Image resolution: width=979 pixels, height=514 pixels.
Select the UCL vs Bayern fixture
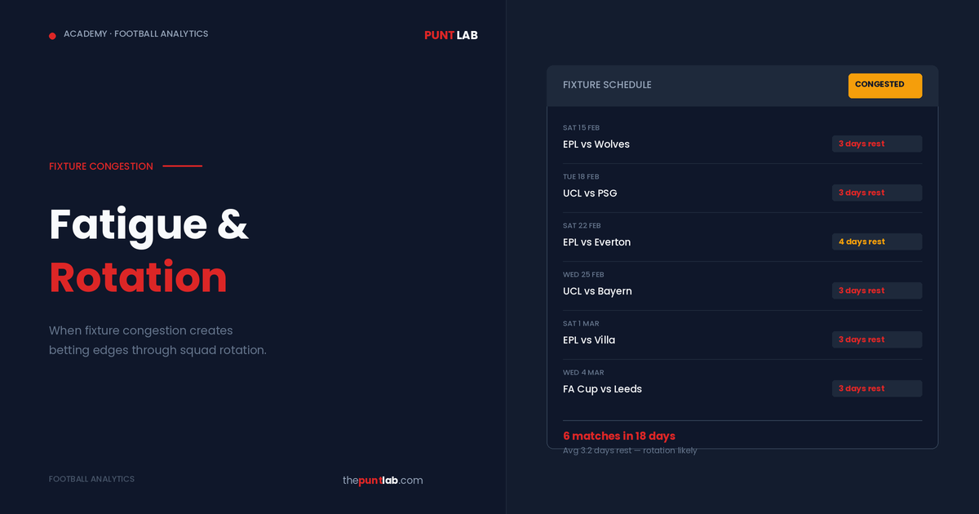tap(597, 291)
